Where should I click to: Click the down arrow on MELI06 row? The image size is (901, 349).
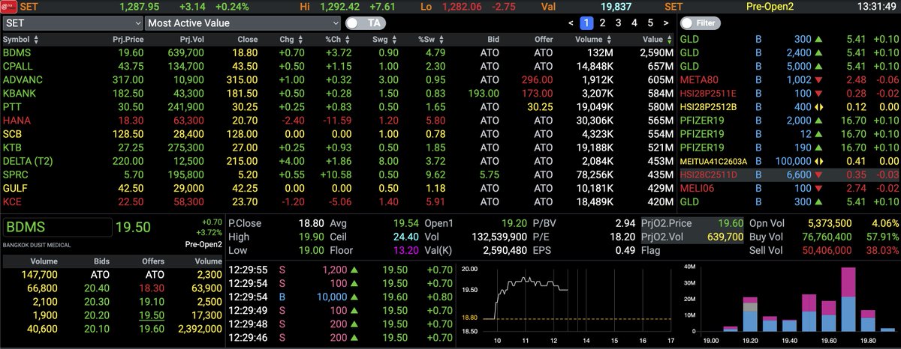tap(818, 187)
